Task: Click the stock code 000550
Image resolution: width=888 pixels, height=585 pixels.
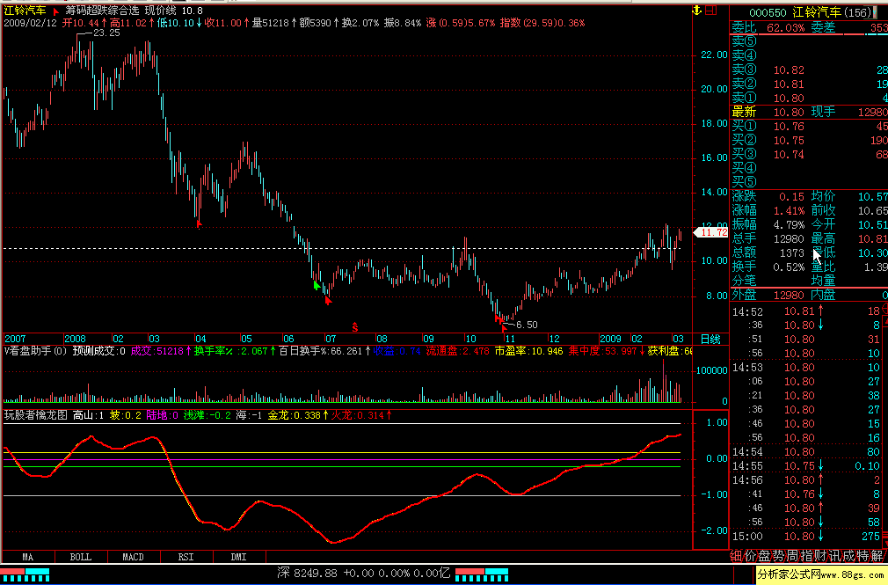Action: coord(768,13)
